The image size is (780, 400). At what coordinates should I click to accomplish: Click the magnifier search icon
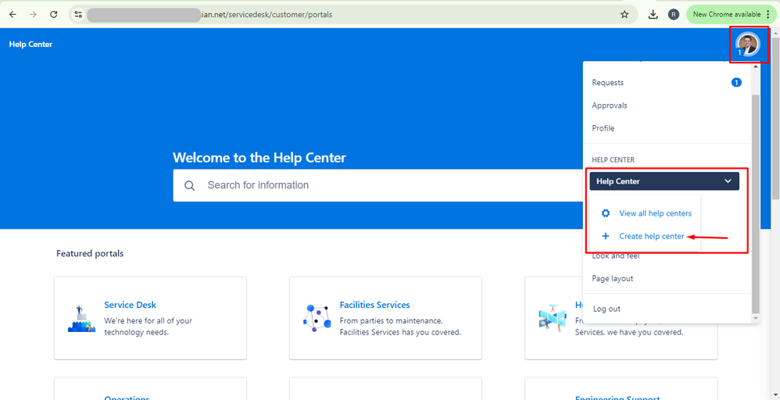point(189,186)
